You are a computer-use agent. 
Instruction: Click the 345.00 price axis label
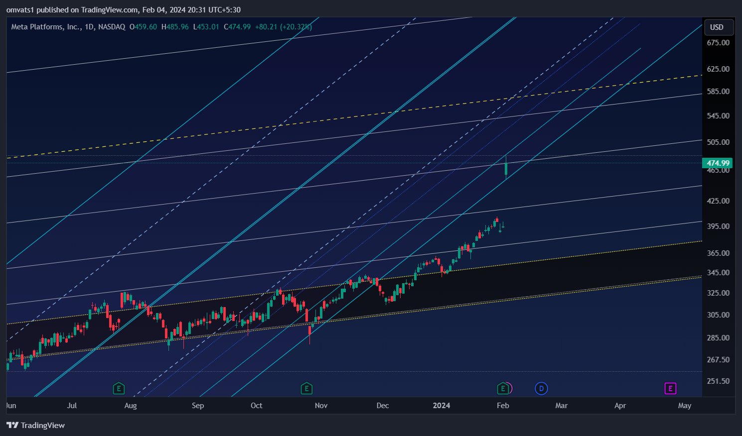pyautogui.click(x=718, y=273)
